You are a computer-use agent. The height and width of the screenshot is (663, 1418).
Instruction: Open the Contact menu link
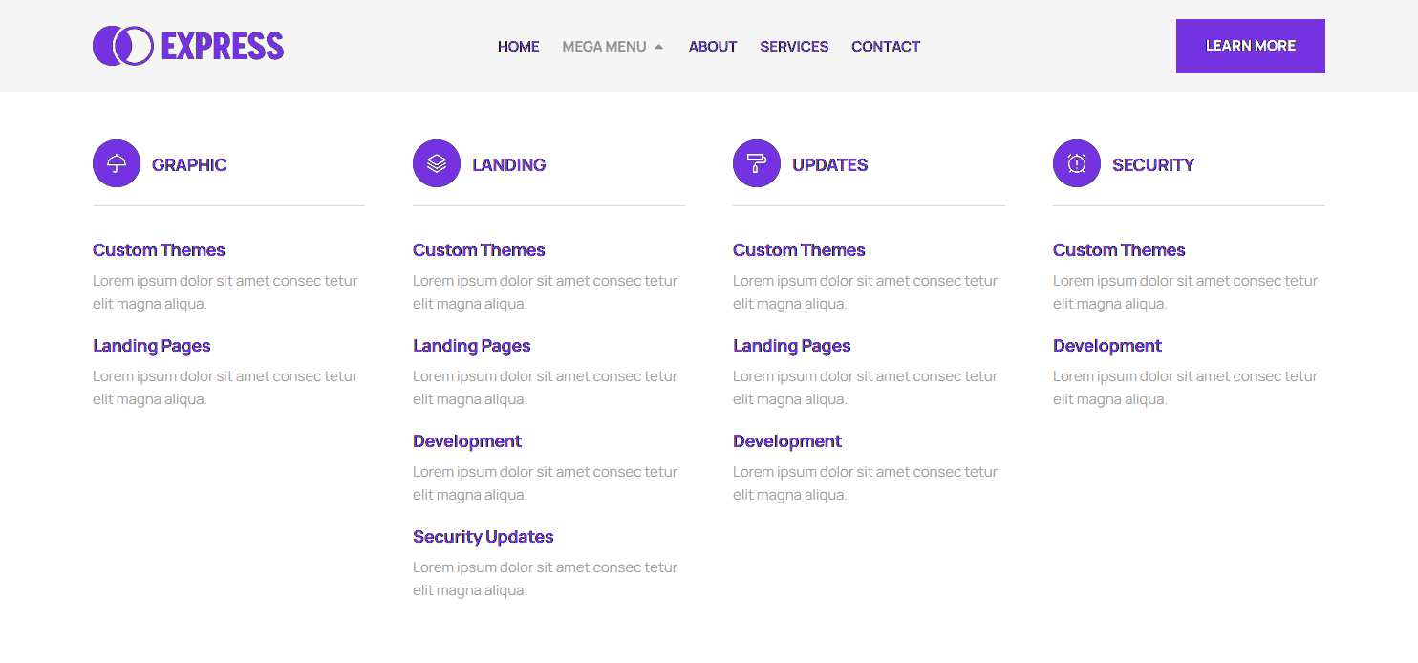point(886,47)
